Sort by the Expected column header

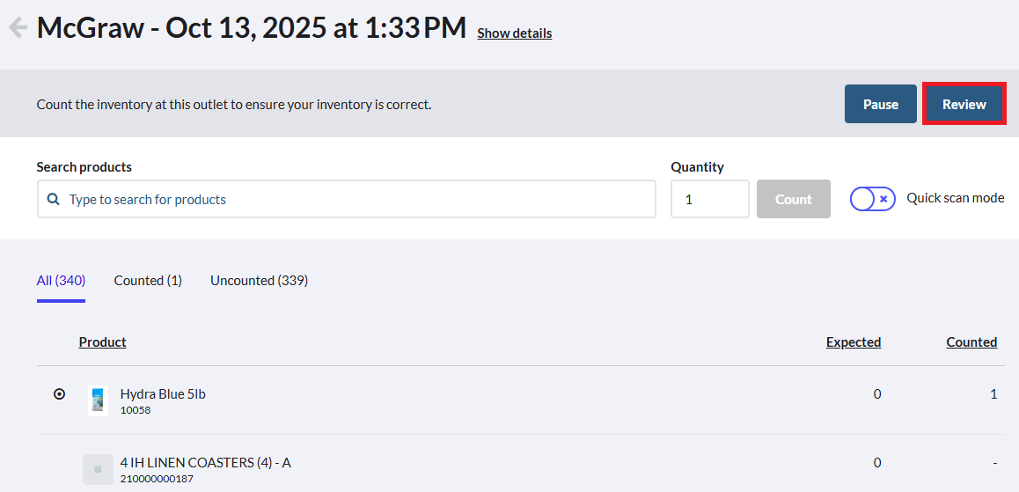[854, 341]
